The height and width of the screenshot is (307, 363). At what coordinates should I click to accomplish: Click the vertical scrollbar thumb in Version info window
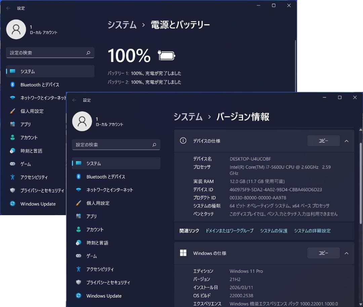pyautogui.click(x=360, y=183)
